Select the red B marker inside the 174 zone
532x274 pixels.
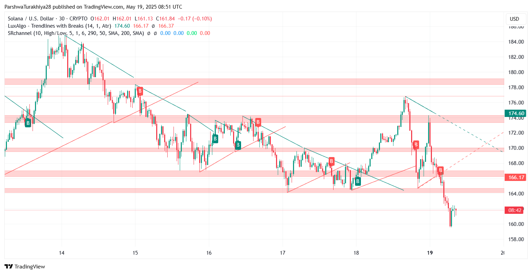point(258,122)
